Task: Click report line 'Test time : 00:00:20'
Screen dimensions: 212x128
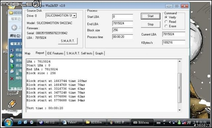Action: (45, 108)
